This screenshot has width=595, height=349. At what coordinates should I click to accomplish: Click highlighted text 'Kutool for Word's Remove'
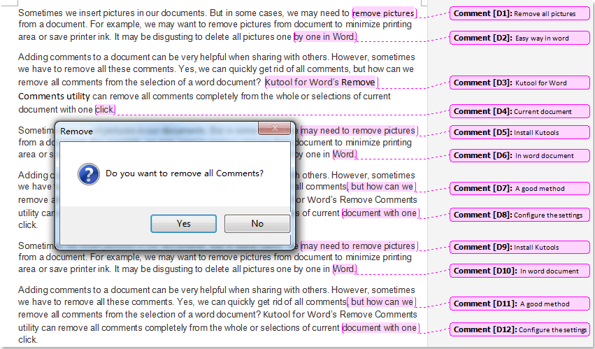tap(320, 83)
